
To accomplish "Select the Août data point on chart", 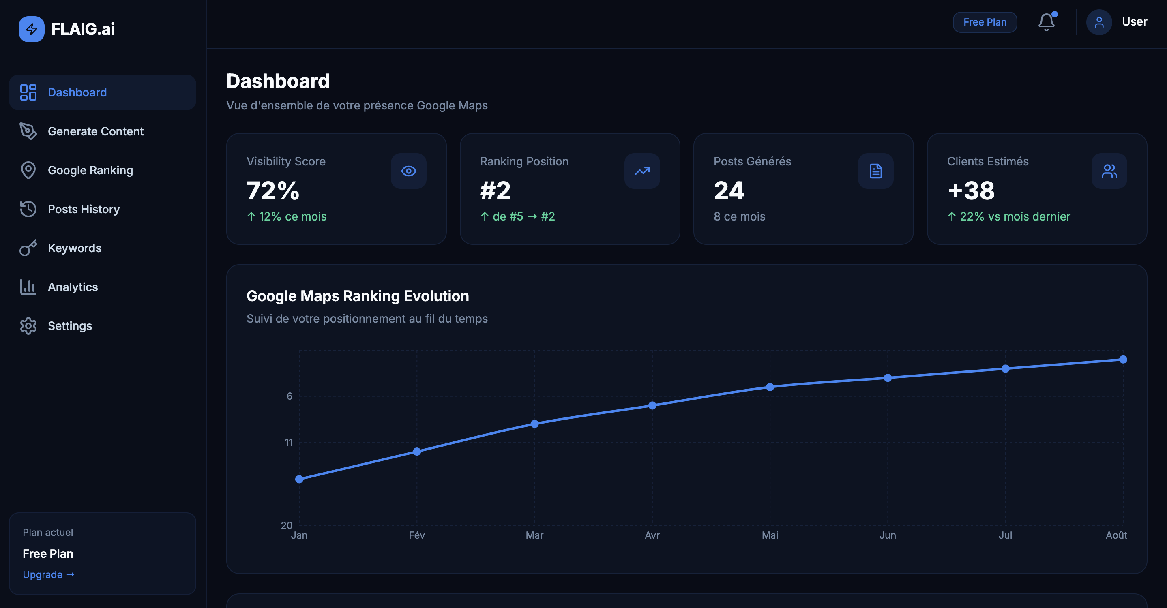I will click(x=1123, y=360).
